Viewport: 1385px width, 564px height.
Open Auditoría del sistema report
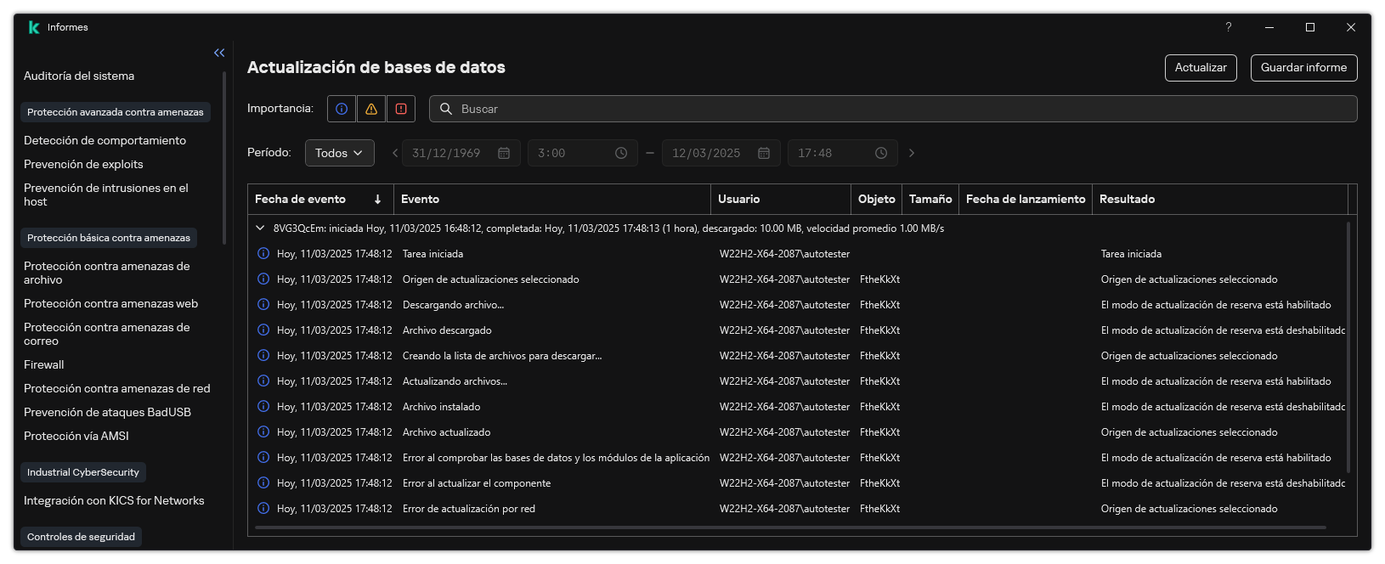[x=79, y=76]
